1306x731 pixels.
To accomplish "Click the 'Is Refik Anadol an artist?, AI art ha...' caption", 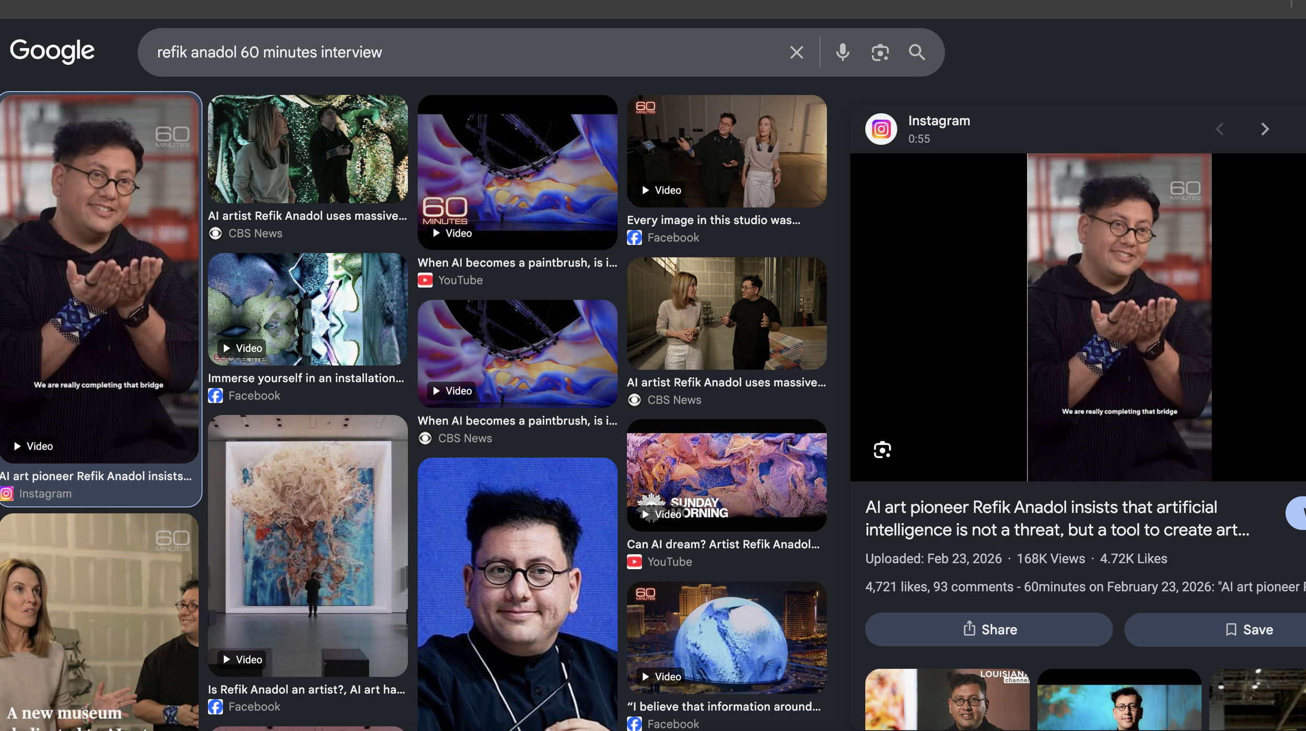I will tap(307, 690).
